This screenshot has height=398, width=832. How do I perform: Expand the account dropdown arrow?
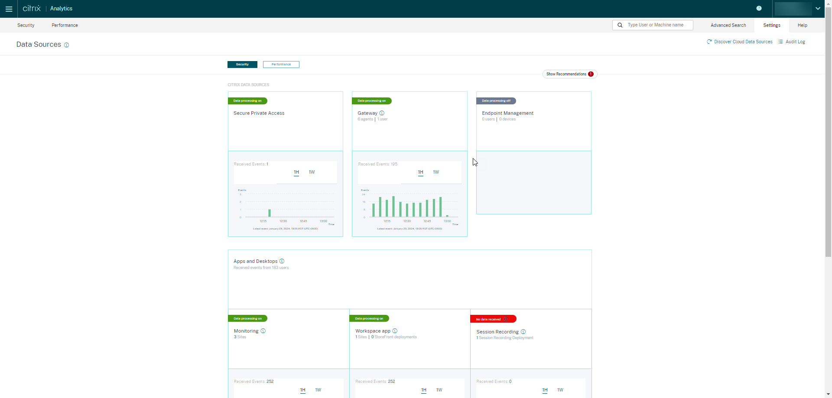click(818, 9)
